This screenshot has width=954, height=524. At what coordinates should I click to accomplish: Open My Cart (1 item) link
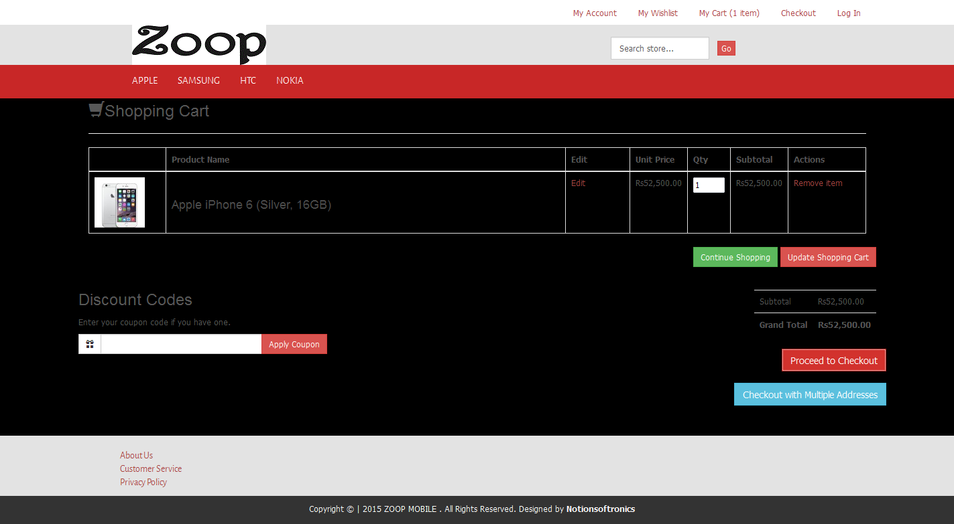tap(729, 13)
